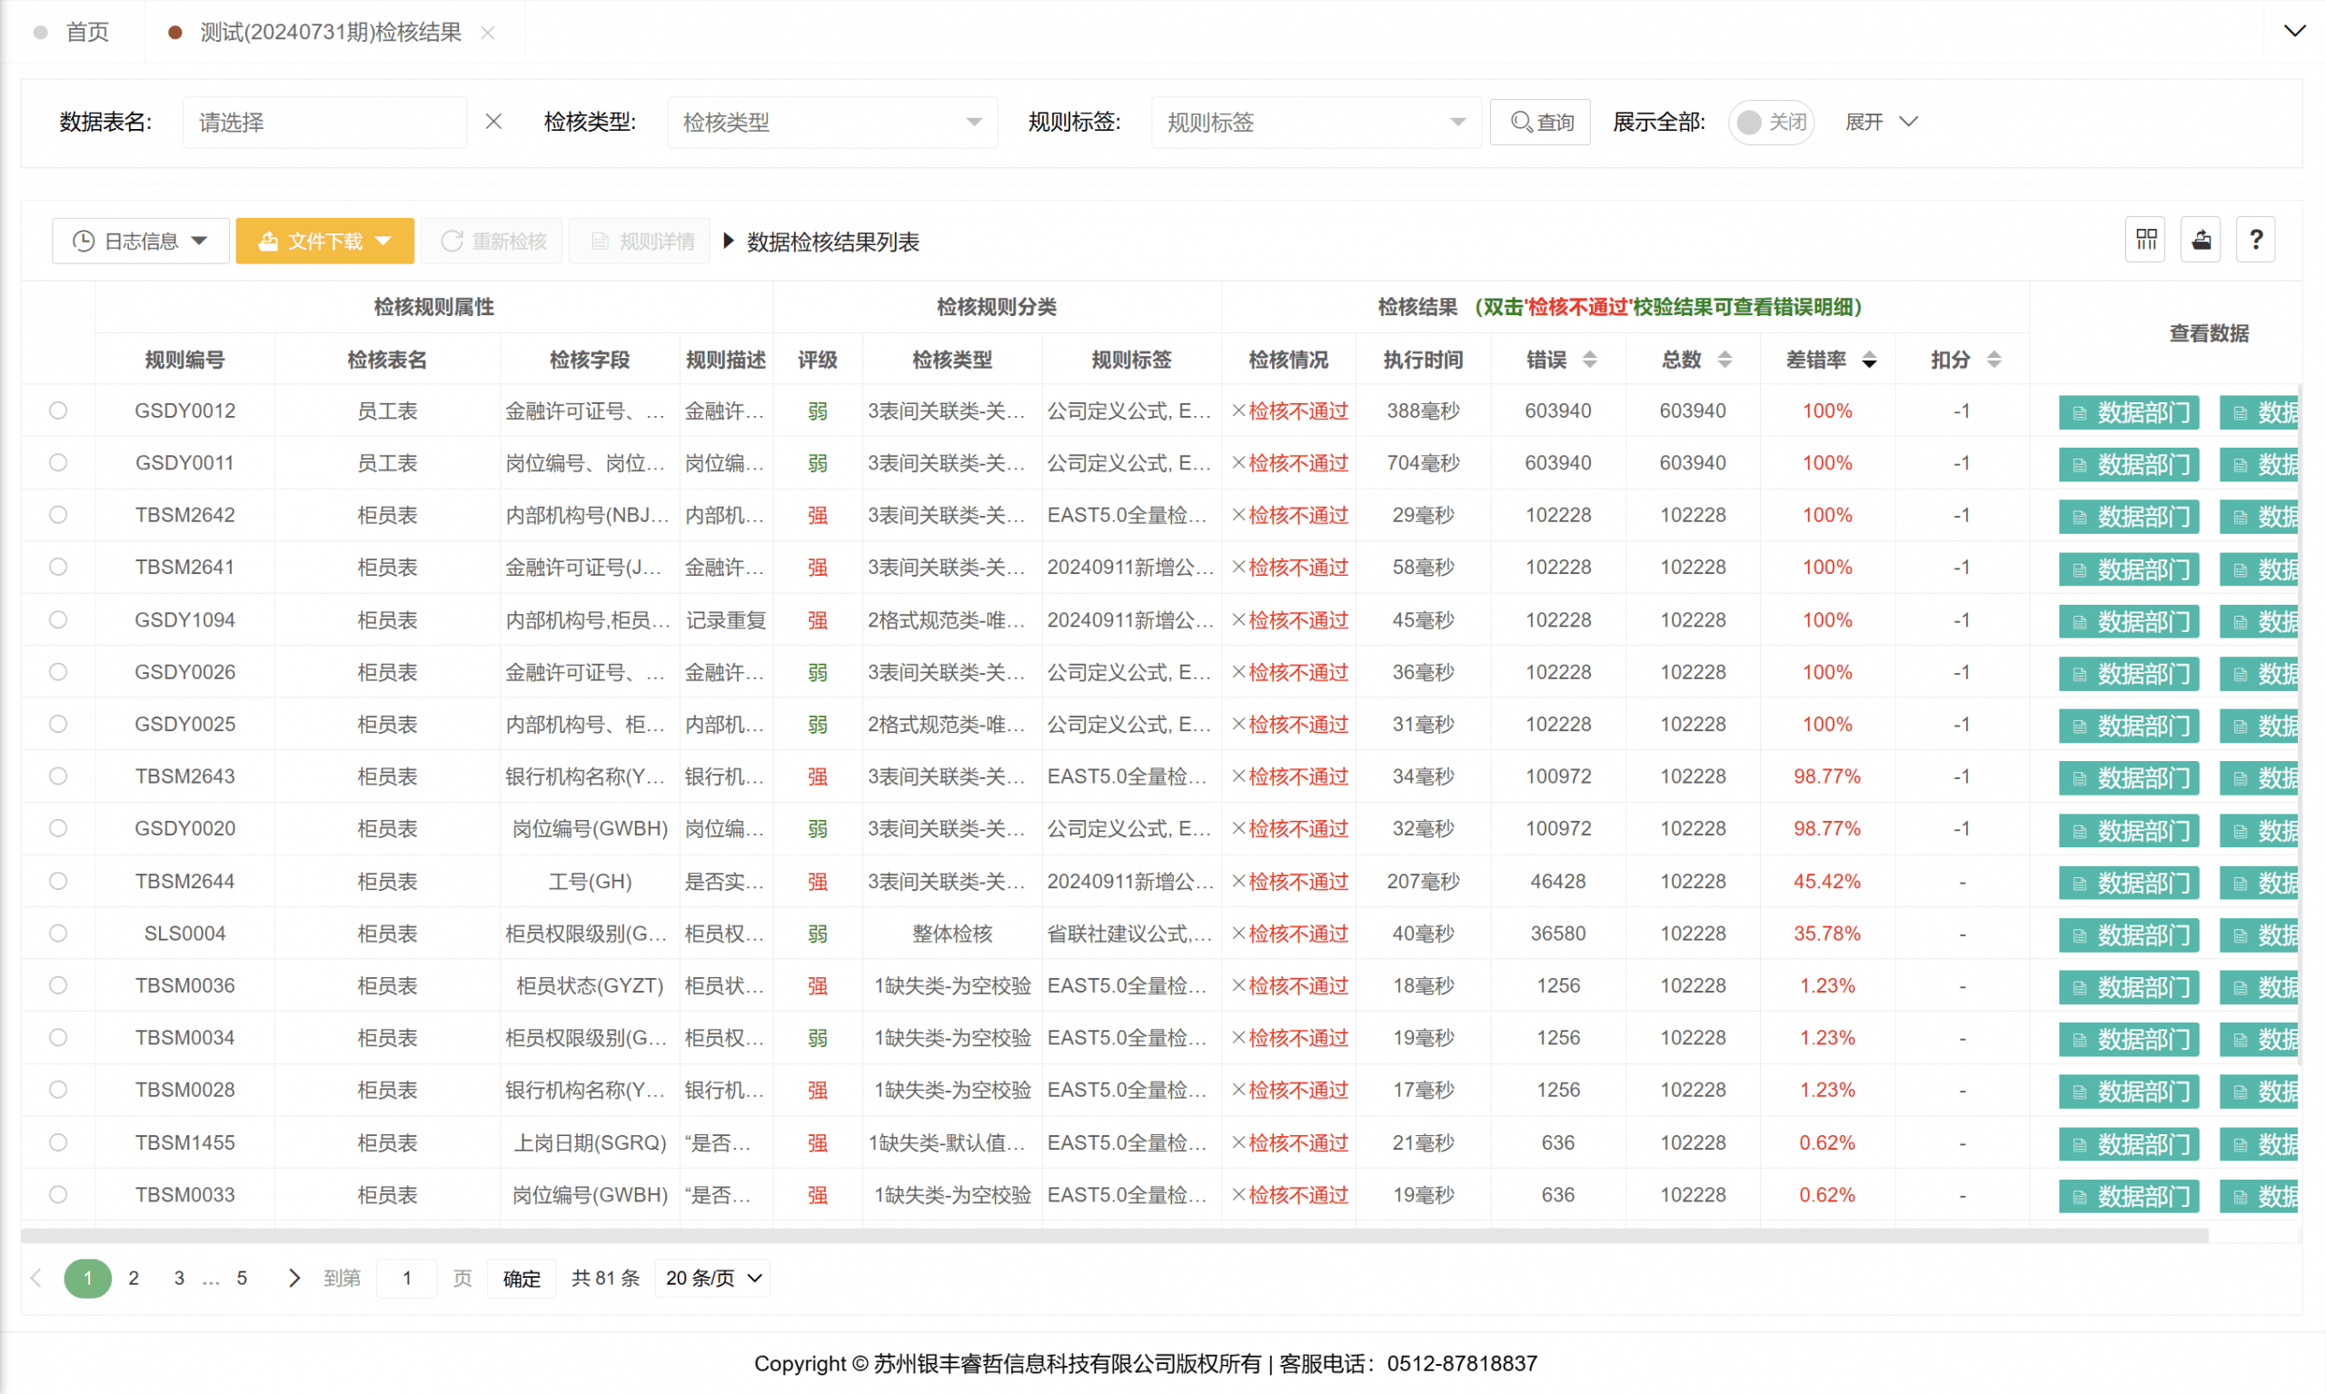
Task: Click 数据部门 button for row TBSM2642
Action: pos(2128,516)
